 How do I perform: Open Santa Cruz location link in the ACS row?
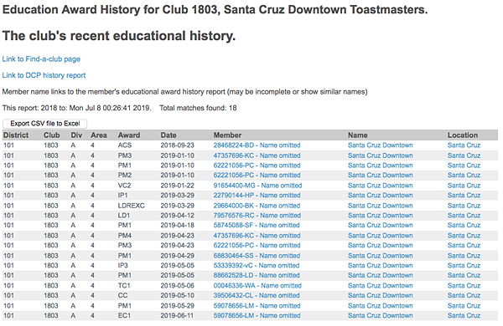coord(464,145)
